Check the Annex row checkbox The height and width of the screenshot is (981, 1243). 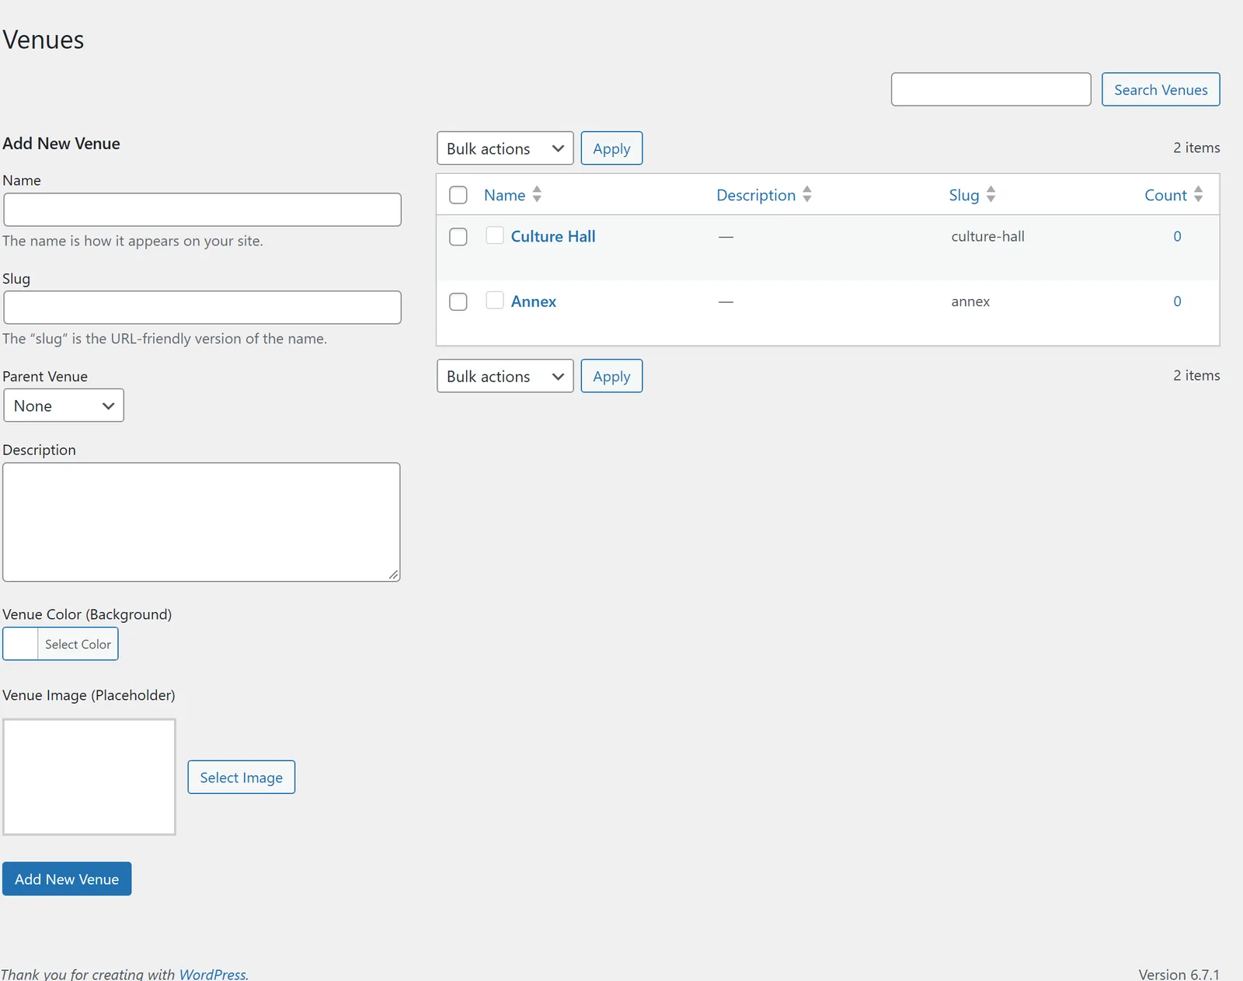458,301
